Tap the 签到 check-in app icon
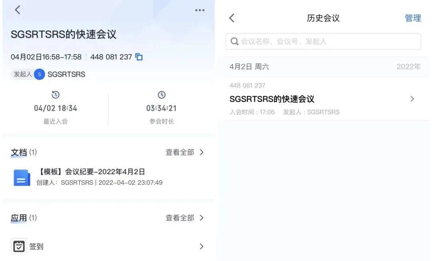This screenshot has height=261, width=432. (x=19, y=246)
